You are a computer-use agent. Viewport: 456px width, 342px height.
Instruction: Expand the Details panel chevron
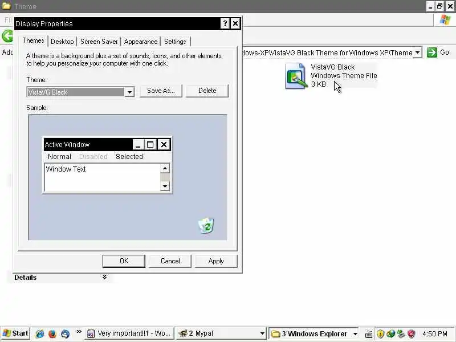104,277
